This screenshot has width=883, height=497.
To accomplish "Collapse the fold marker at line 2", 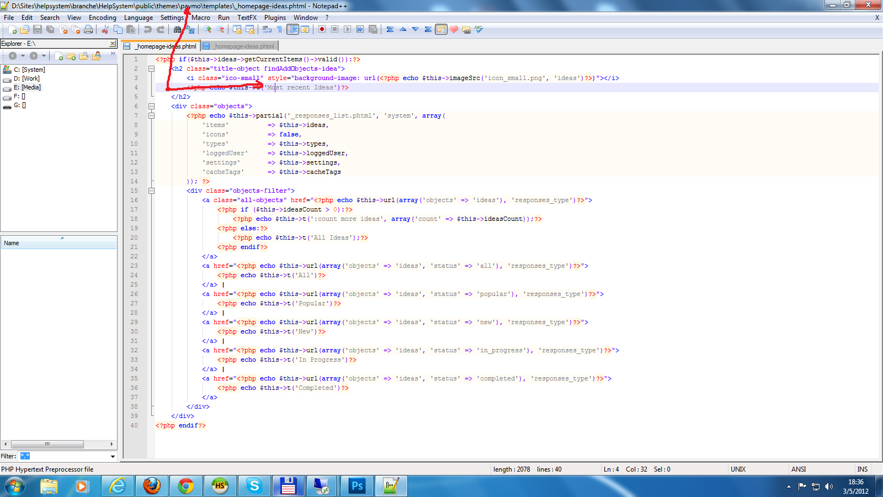I will pos(151,69).
